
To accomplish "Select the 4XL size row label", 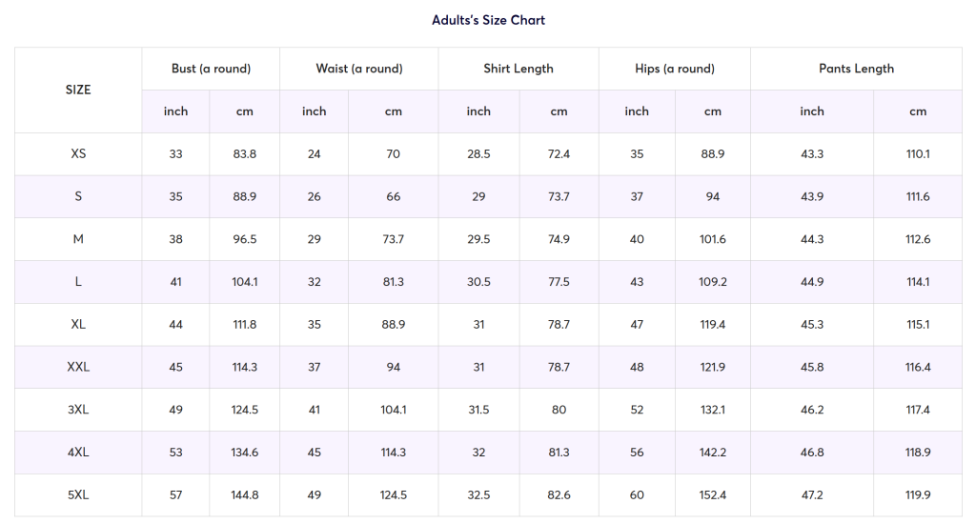I will point(78,453).
